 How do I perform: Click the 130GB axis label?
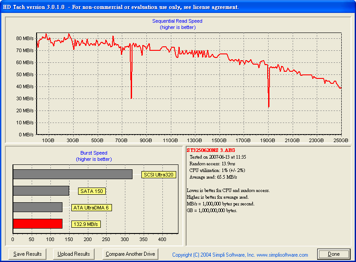coord(195,140)
